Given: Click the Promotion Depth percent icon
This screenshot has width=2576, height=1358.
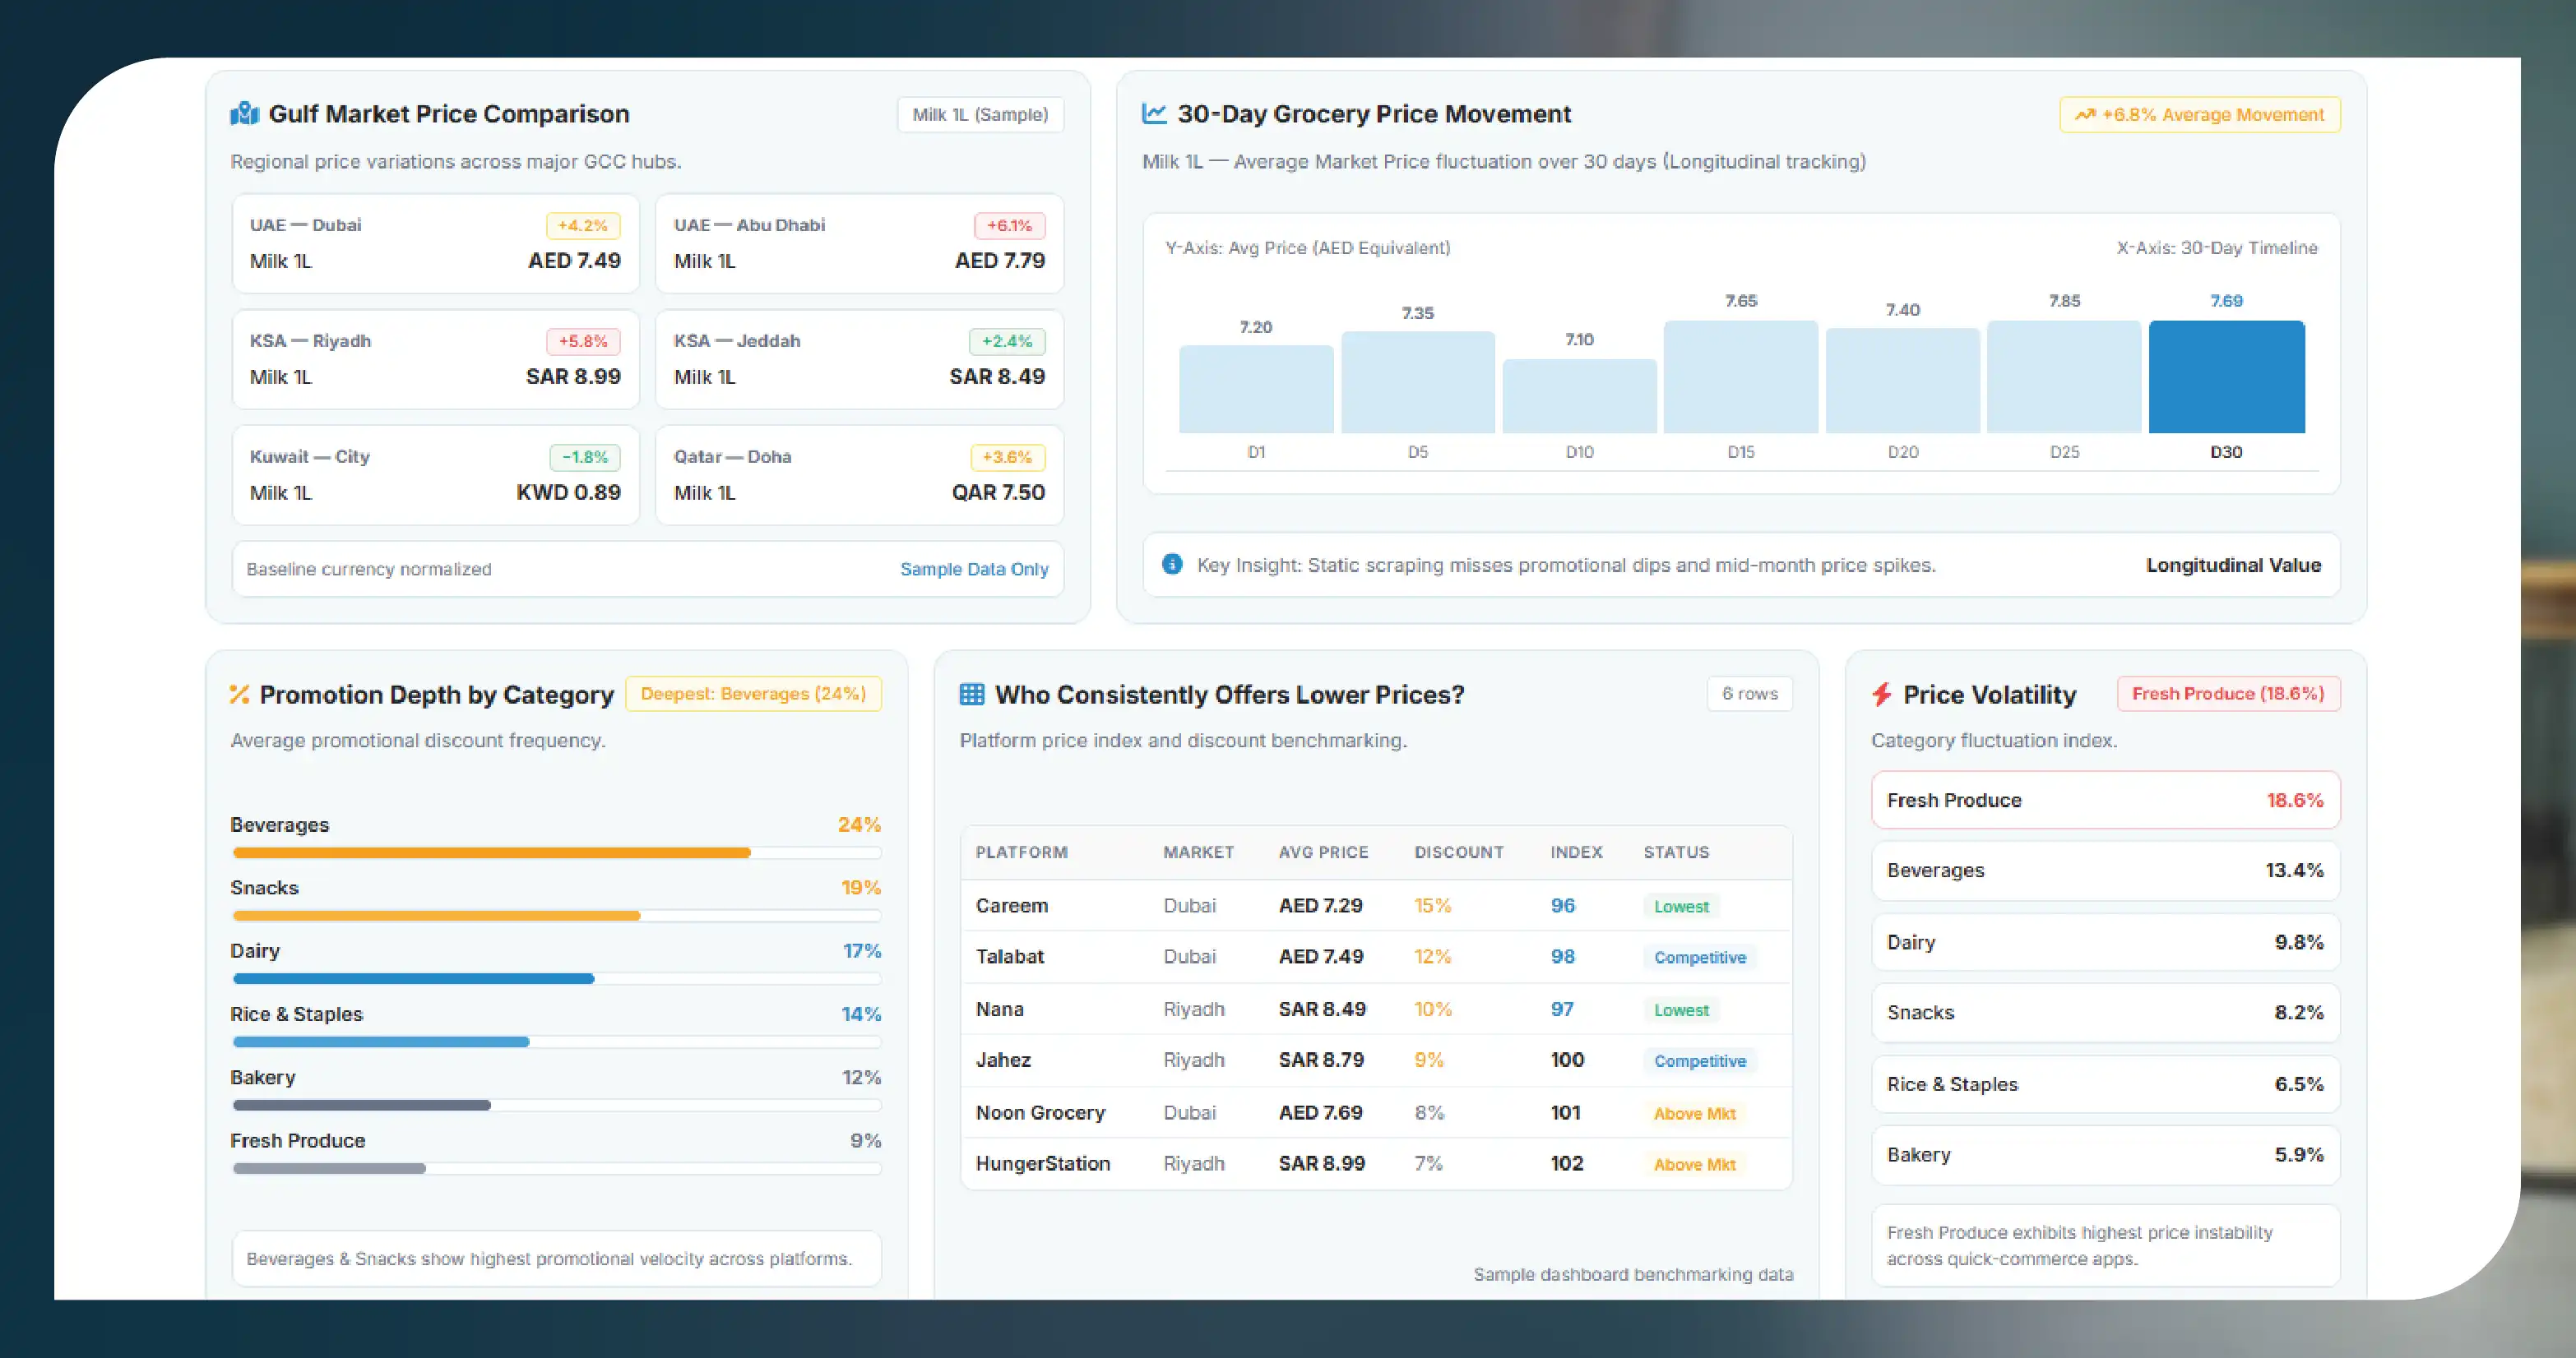Looking at the screenshot, I should 239,695.
